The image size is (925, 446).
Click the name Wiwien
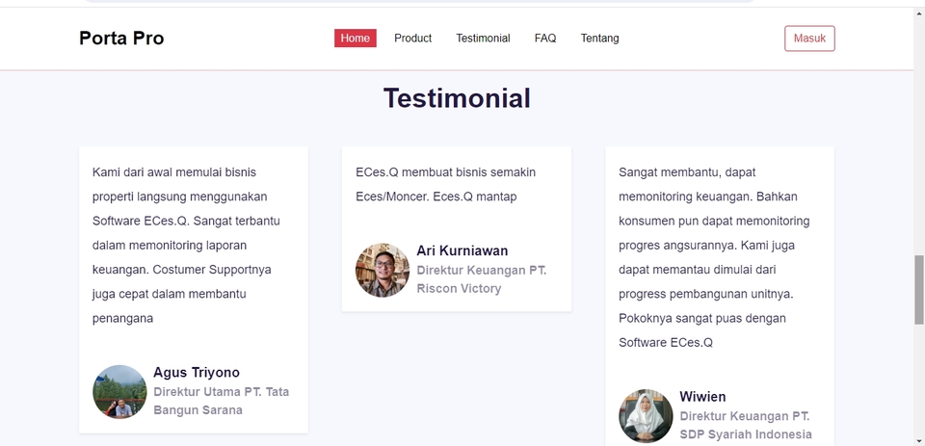[702, 397]
